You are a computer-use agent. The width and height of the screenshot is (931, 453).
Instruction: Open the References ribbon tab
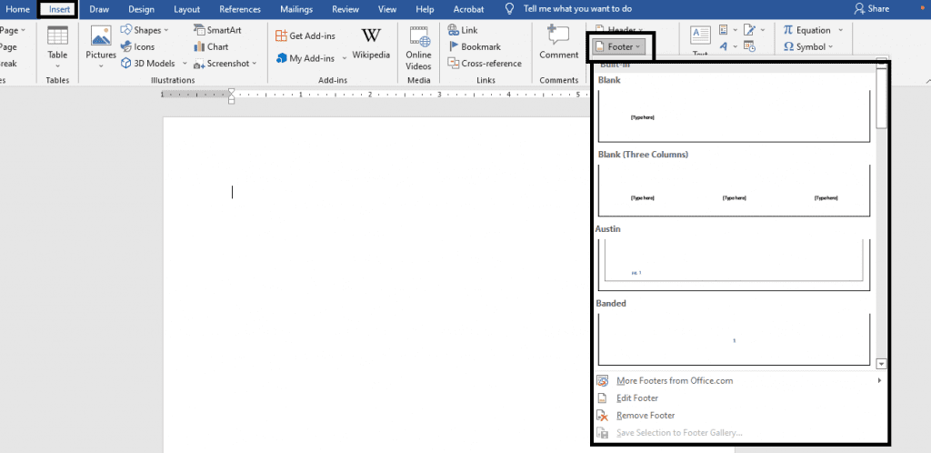[x=240, y=9]
